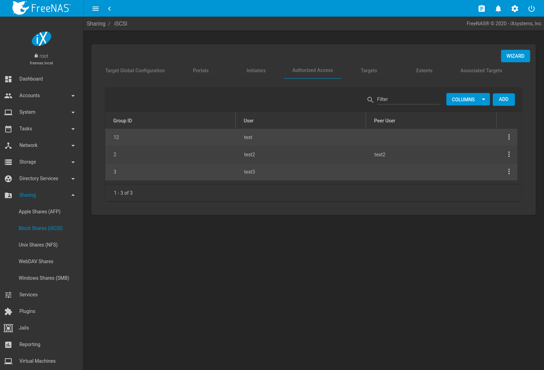The image size is (544, 370).
Task: Open the alerts bell icon
Action: (498, 9)
